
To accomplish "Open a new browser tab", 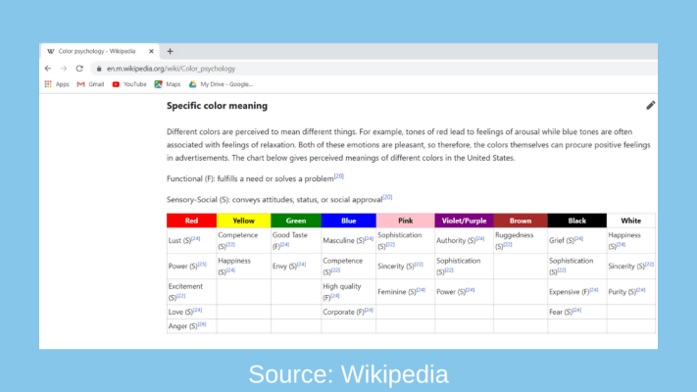I will (170, 51).
